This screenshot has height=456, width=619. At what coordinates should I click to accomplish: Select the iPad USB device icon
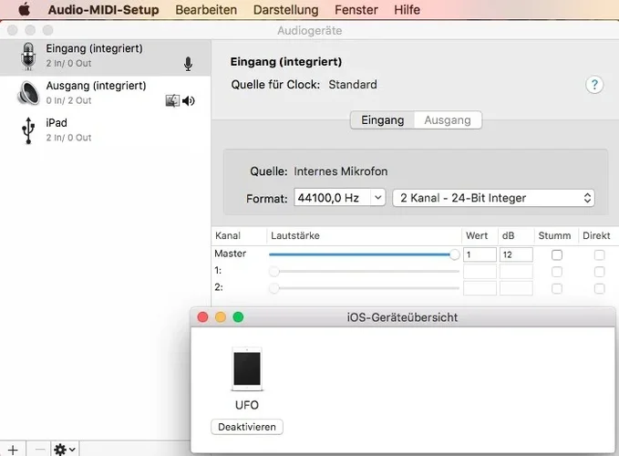point(28,130)
